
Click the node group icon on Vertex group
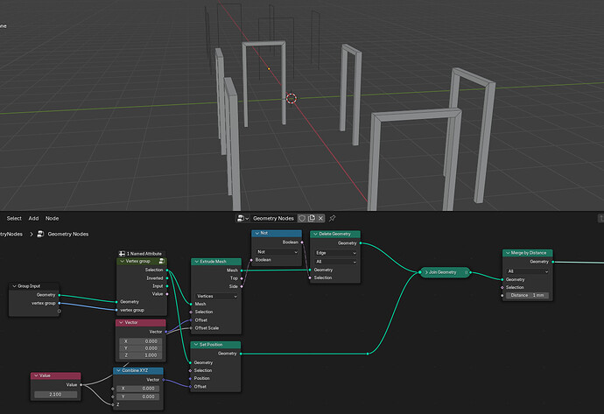pos(162,261)
